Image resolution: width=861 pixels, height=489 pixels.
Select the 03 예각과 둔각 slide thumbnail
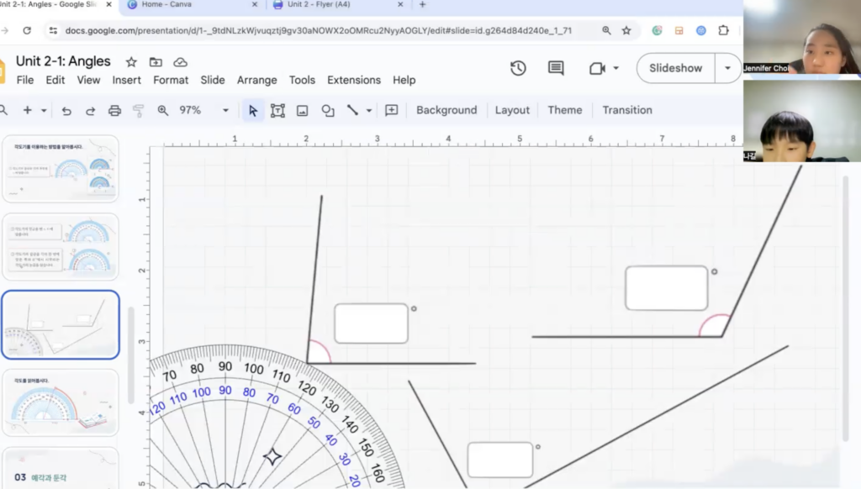tap(61, 468)
